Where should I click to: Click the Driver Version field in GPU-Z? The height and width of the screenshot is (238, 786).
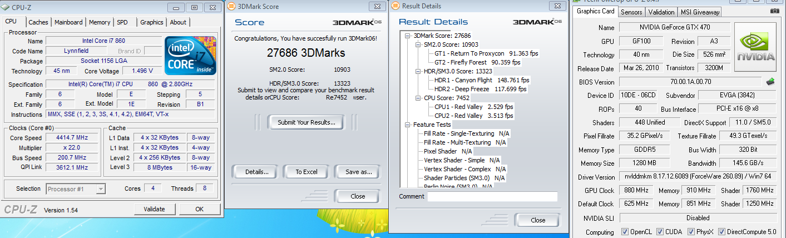(698, 177)
